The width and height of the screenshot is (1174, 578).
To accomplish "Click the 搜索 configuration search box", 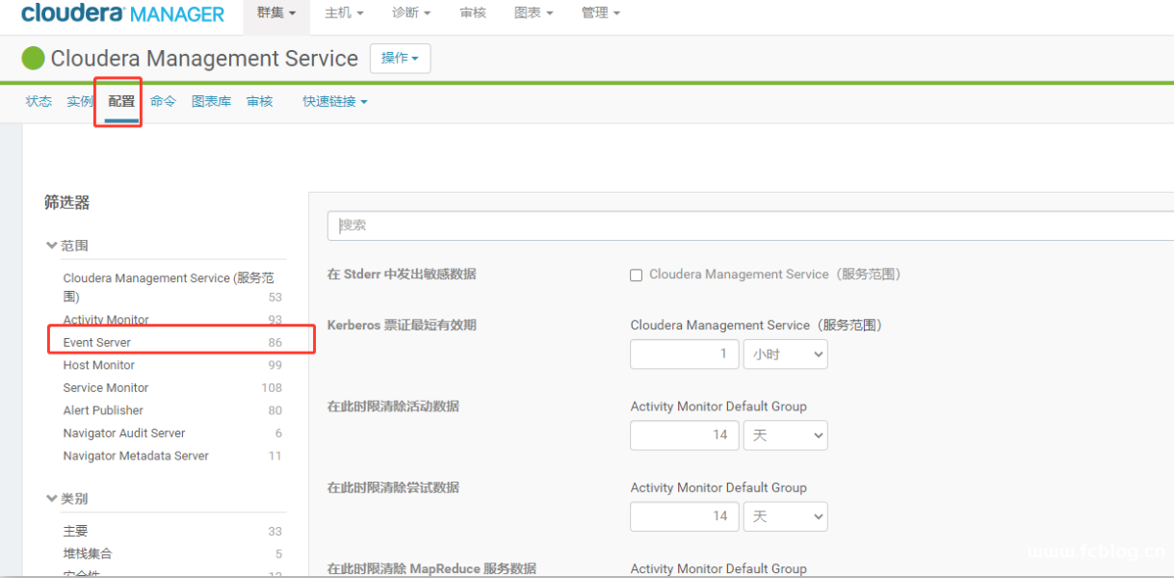I will coord(749,225).
